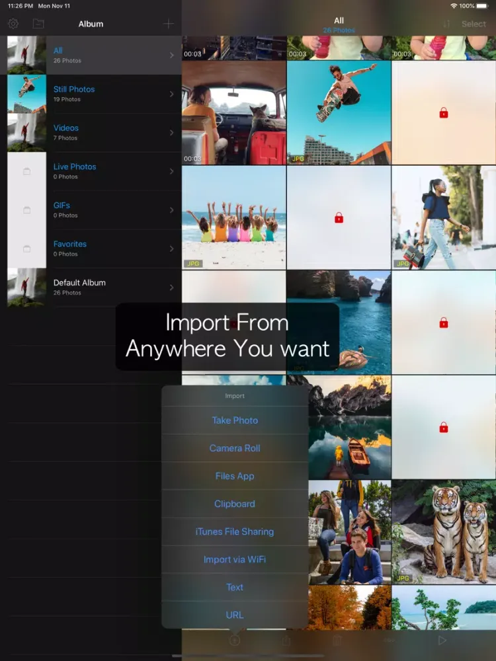Open the skateboarder JPG photo

point(339,112)
